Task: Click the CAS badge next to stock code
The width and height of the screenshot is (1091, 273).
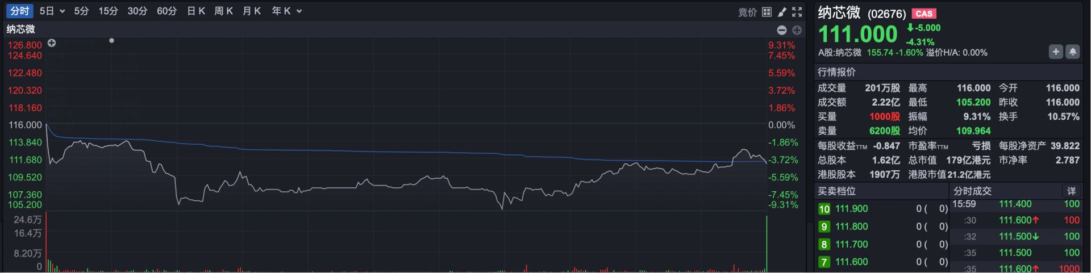Action: 924,14
